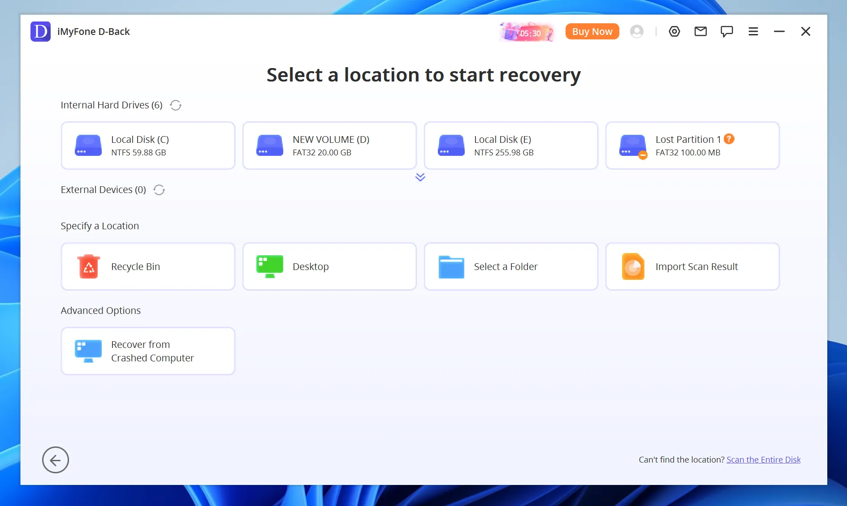Go back with the circular arrow button

click(56, 460)
